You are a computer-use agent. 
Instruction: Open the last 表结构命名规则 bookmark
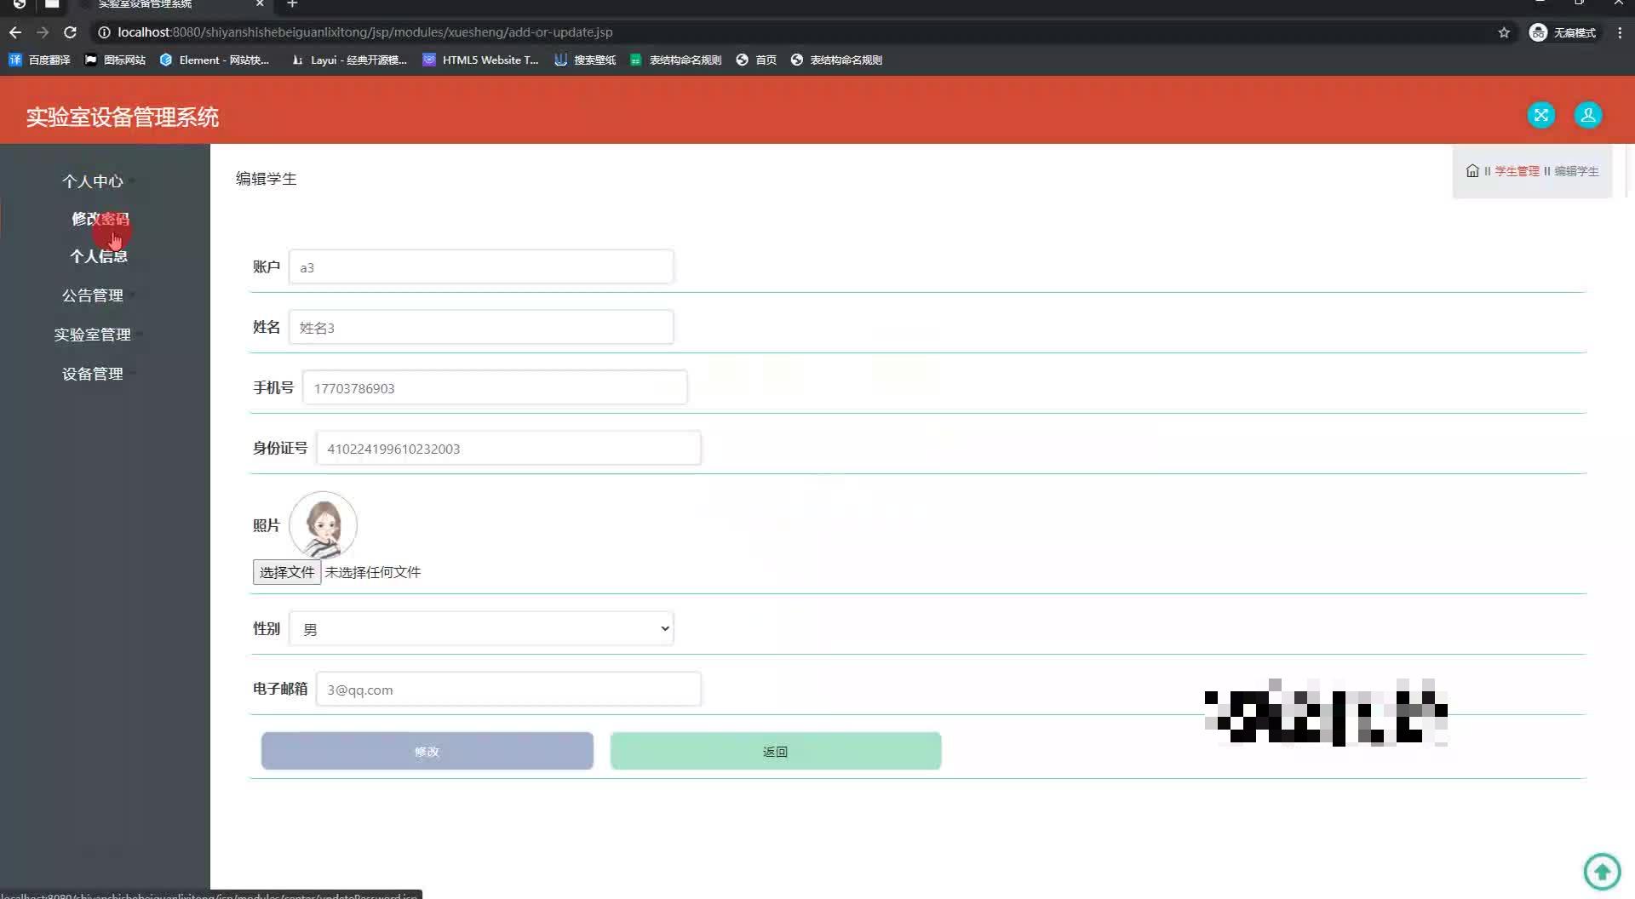pyautogui.click(x=836, y=60)
